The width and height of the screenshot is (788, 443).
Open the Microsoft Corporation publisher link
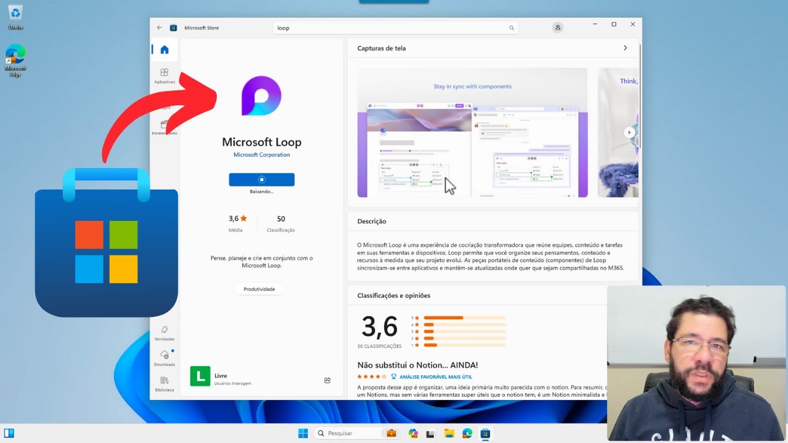click(262, 155)
